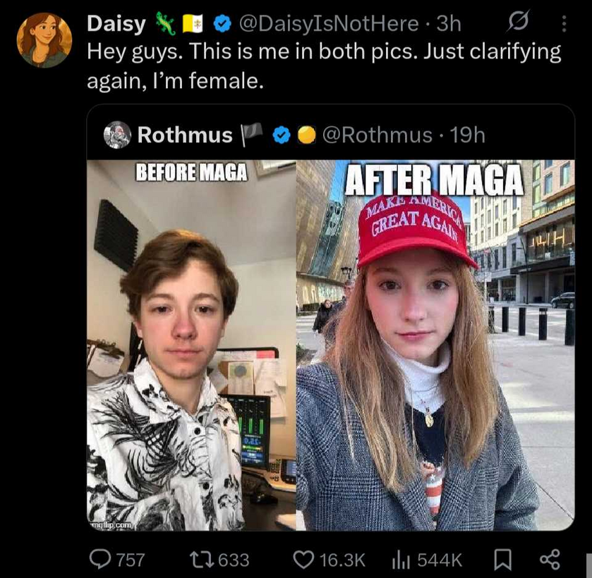The image size is (592, 578).
Task: Click the 3h post timestamp
Action: pos(449,24)
